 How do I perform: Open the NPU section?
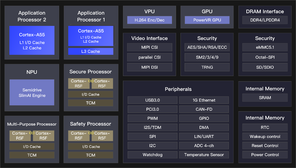(x=32, y=72)
